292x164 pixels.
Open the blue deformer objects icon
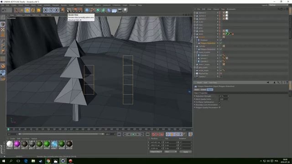coord(109,10)
